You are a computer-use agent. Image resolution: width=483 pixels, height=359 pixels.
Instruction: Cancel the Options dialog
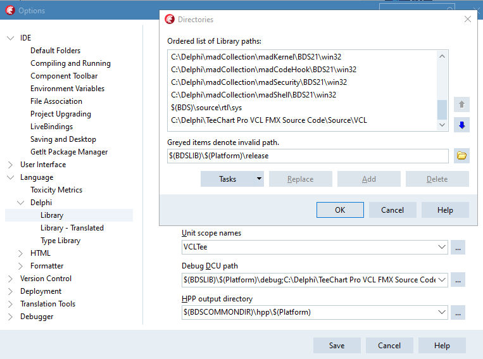click(x=389, y=346)
